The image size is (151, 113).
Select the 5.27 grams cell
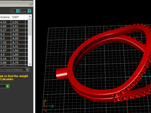pyautogui.click(x=5, y=30)
